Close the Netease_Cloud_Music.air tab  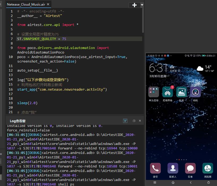tap(48, 4)
